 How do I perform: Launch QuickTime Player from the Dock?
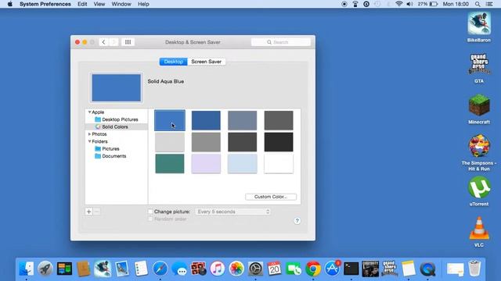point(428,269)
